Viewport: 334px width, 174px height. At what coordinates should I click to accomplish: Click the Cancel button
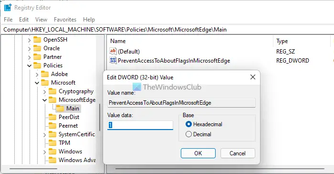(238, 153)
